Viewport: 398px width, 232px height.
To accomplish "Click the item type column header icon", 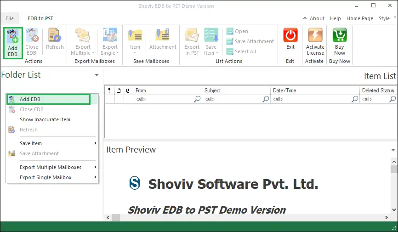I will [x=119, y=91].
